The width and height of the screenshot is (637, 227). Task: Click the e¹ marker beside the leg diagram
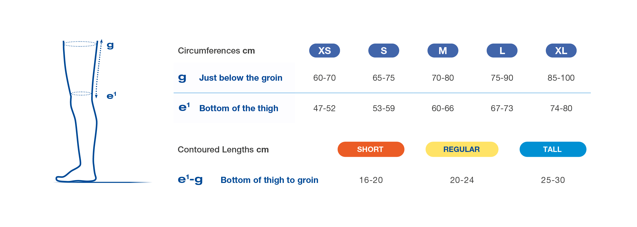point(111,96)
